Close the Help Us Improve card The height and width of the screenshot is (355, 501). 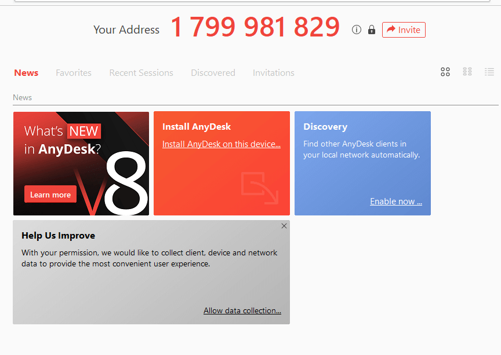point(284,226)
